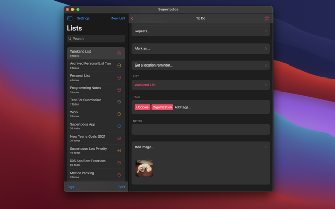Viewport: 335px width, 209px height.
Task: Select the Hobbies tag
Action: [142, 107]
